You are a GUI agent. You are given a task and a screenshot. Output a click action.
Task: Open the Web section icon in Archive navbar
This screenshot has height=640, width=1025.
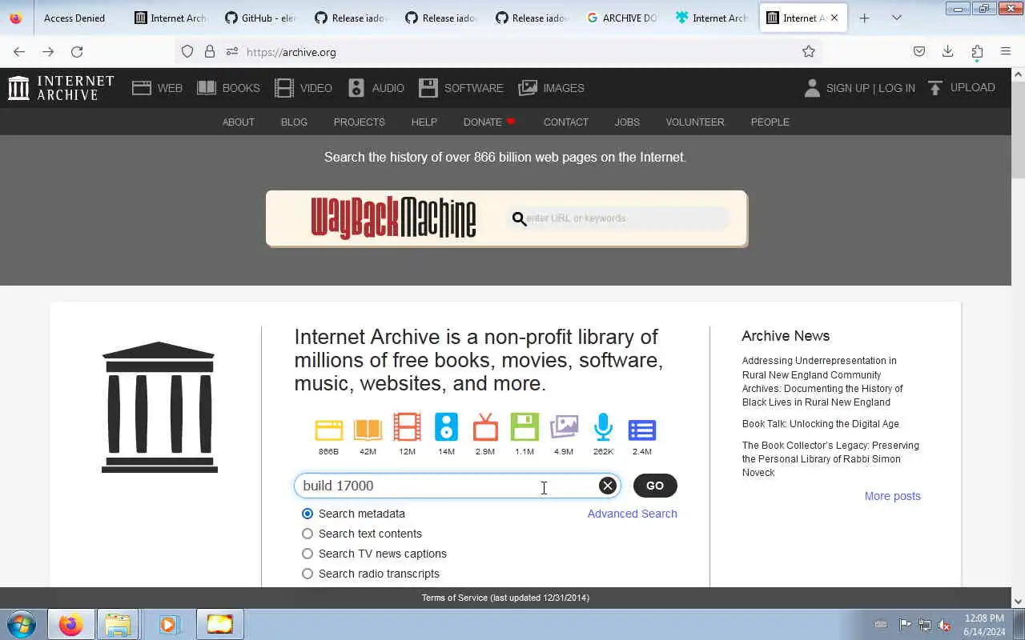coord(142,88)
